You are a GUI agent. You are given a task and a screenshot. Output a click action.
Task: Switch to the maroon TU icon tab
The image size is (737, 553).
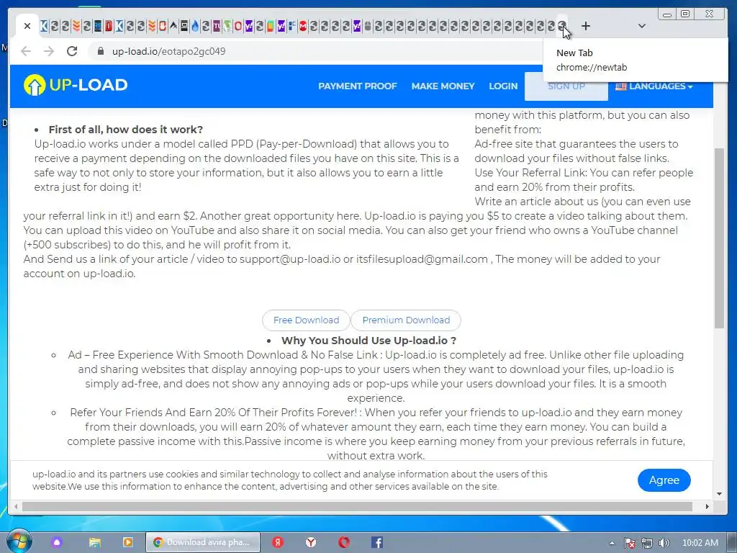pos(216,26)
